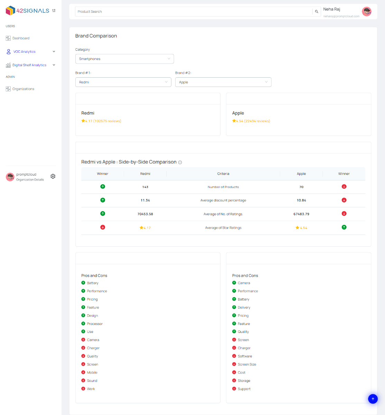
Task: Click the value 70453.58 in table
Action: point(145,214)
